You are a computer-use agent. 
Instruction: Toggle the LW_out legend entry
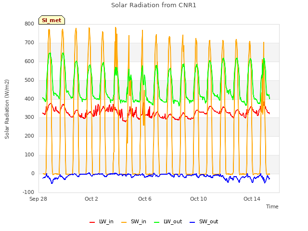[x=168, y=221]
